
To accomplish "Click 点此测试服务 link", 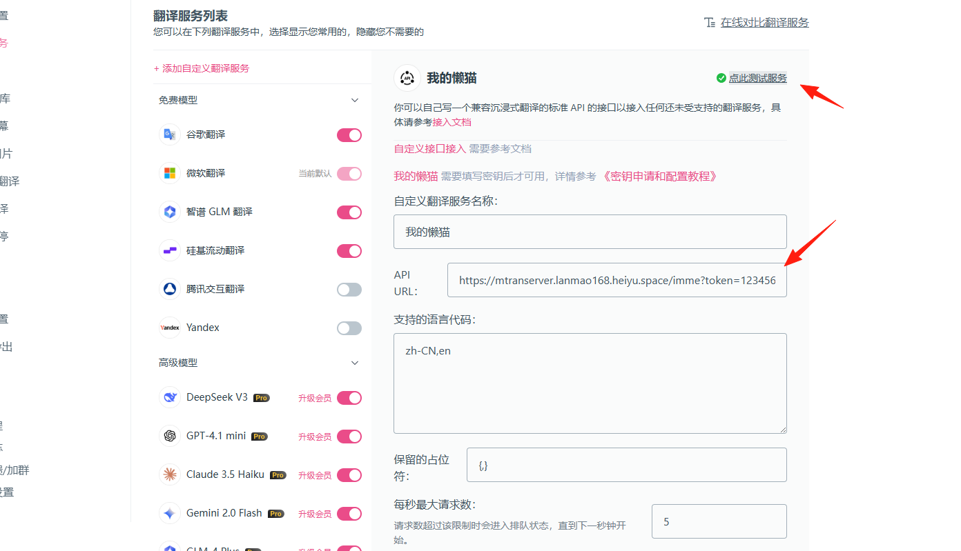I will (758, 78).
